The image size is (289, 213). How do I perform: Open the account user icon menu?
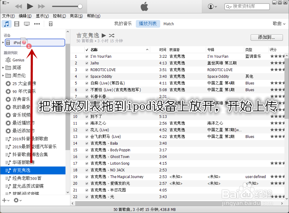(212, 6)
